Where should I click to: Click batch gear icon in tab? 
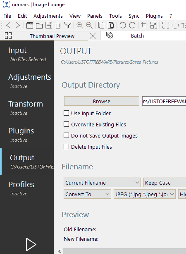[x=110, y=35]
